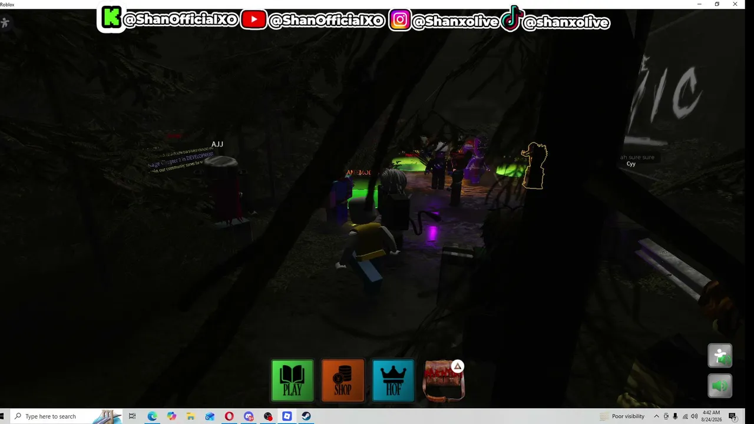Focus the taskbar search box
The width and height of the screenshot is (754, 424).
[x=67, y=416]
